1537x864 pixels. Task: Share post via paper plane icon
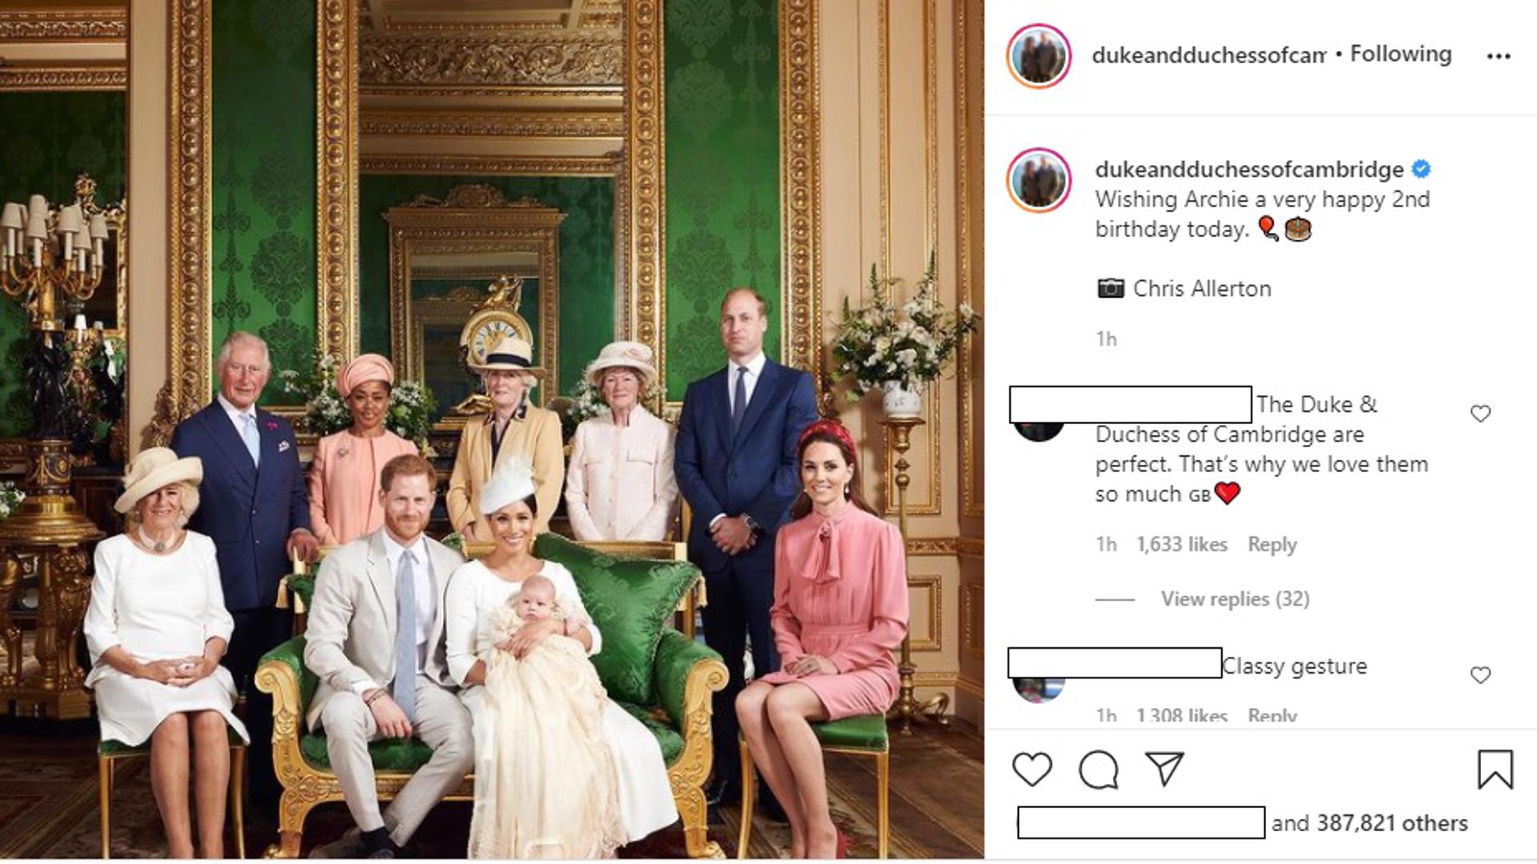1164,769
